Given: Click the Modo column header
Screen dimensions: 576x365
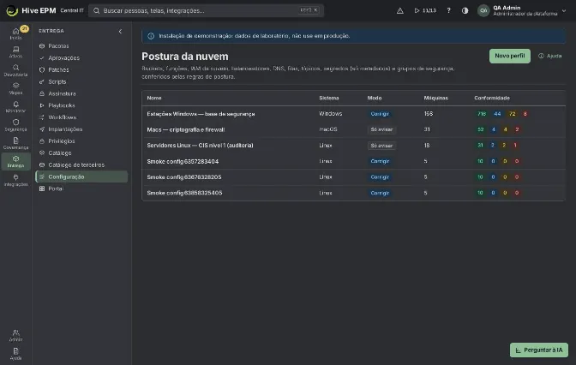Looking at the screenshot, I should click(375, 98).
